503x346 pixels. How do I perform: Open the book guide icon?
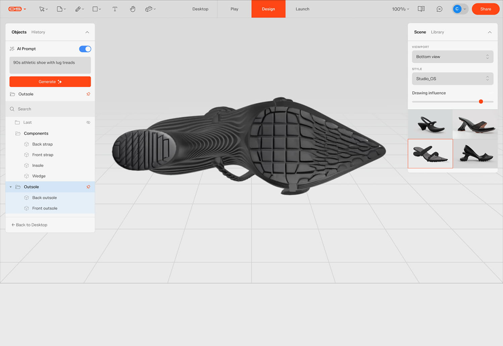point(421,9)
